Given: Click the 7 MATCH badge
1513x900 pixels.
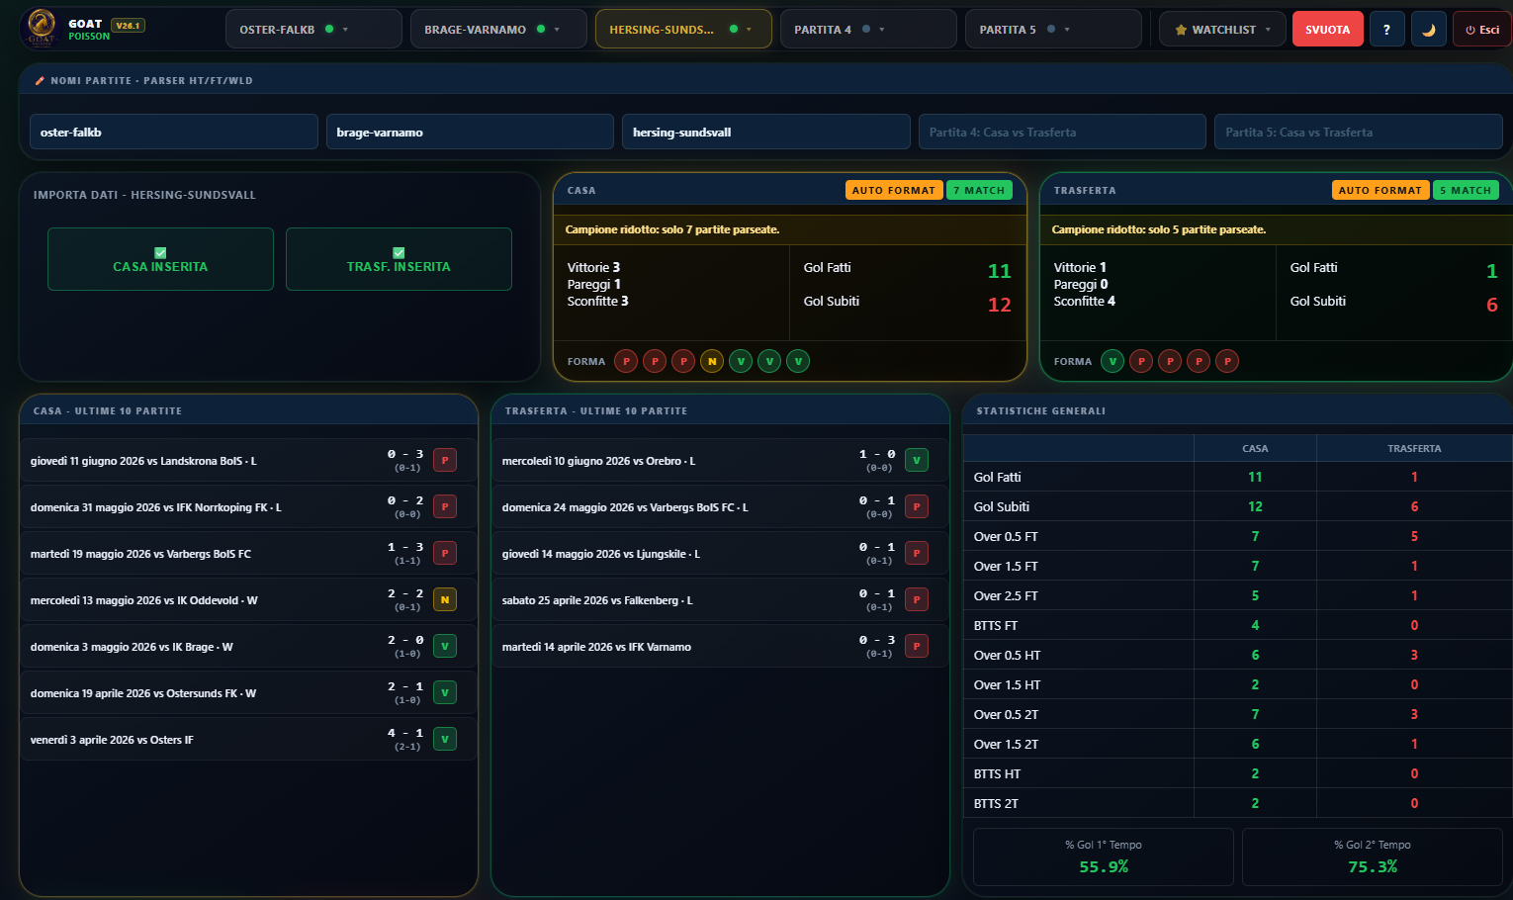Looking at the screenshot, I should [x=979, y=190].
